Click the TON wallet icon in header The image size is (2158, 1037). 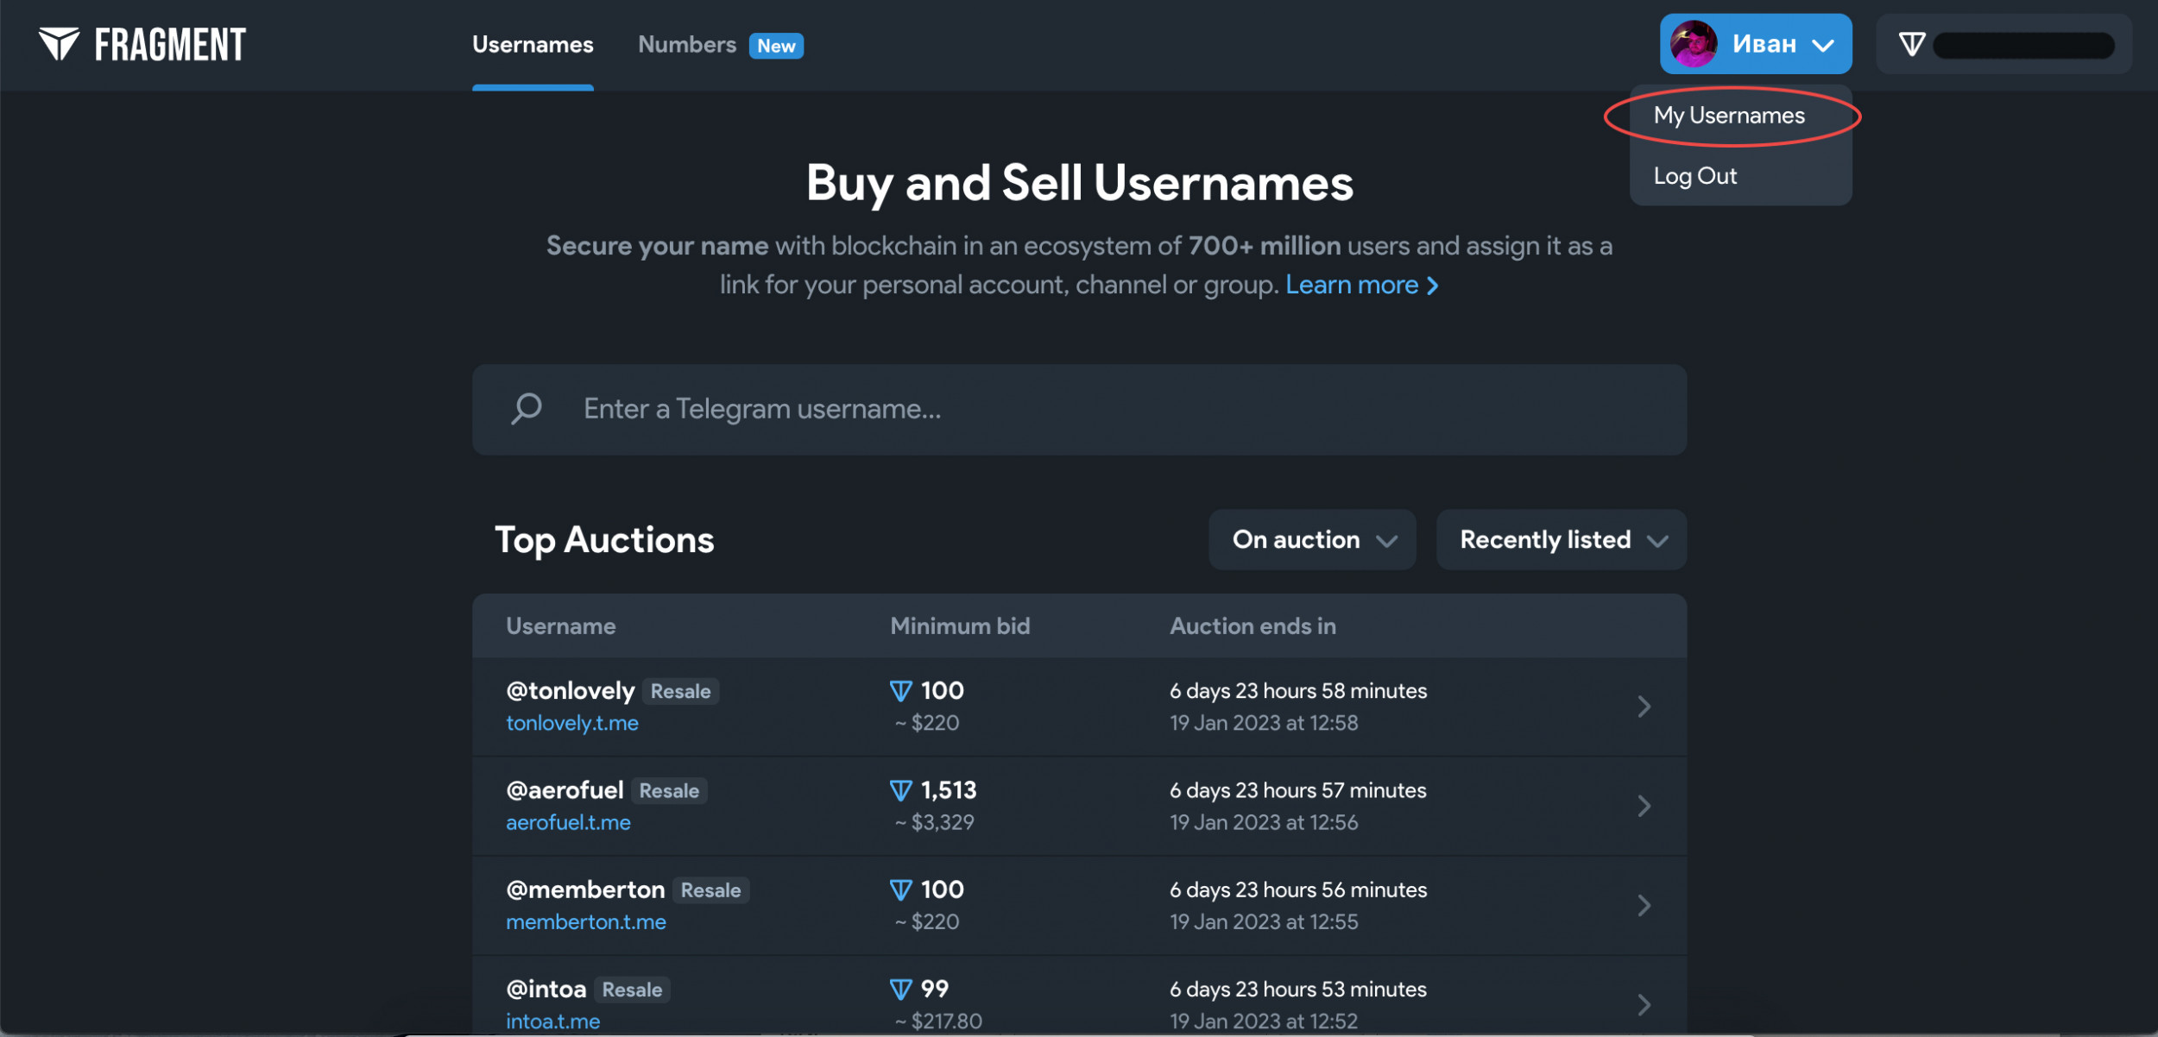(x=1911, y=44)
